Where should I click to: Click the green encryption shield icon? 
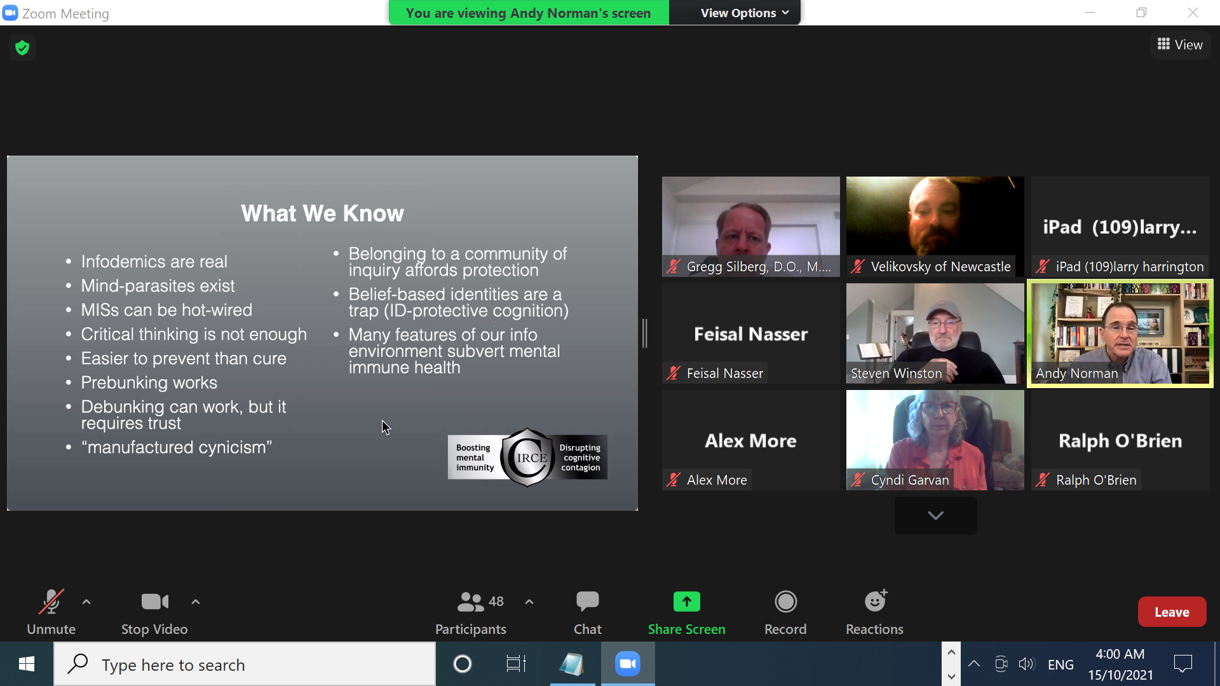pyautogui.click(x=22, y=48)
